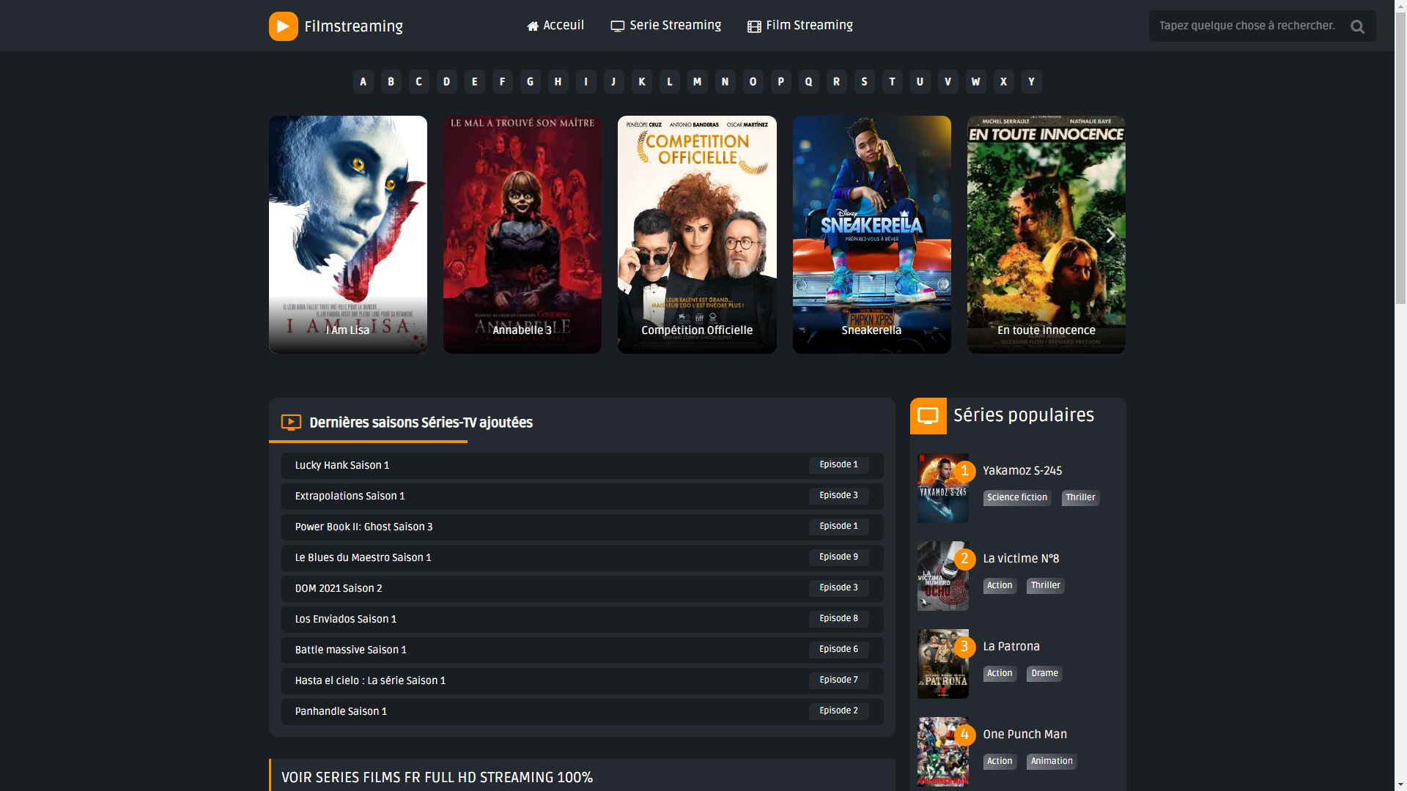
Task: Filter titles by letter B
Action: [391, 82]
